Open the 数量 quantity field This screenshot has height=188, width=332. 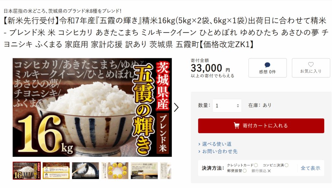[x=227, y=106]
